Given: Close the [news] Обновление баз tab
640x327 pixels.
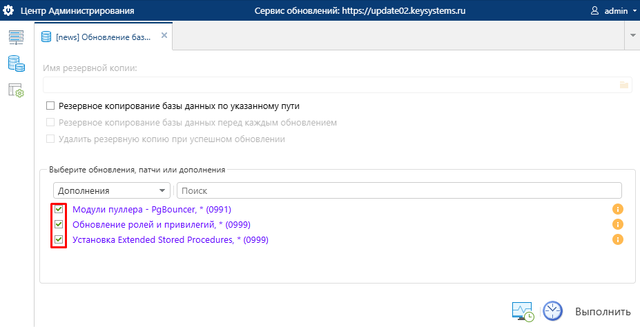Looking at the screenshot, I should (x=164, y=35).
